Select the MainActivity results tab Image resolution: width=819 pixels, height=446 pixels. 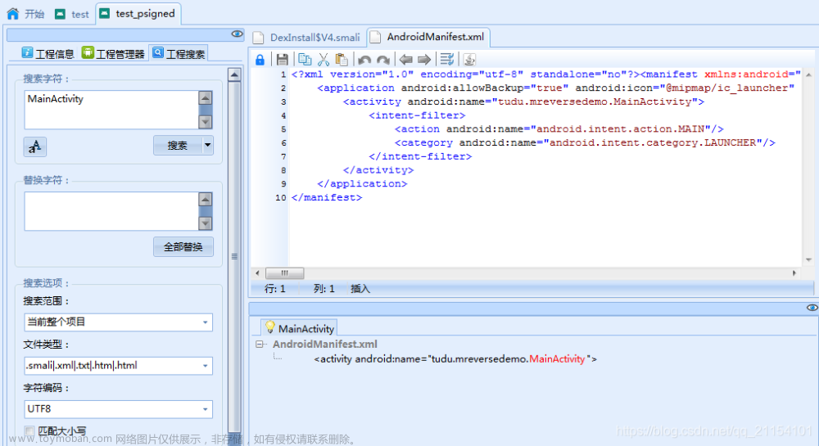pyautogui.click(x=299, y=328)
